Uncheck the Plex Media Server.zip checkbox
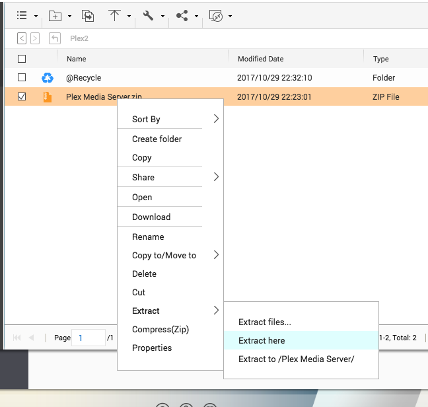The height and width of the screenshot is (407, 428). click(22, 96)
